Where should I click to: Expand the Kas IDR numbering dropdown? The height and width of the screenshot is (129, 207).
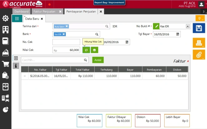click(188, 26)
